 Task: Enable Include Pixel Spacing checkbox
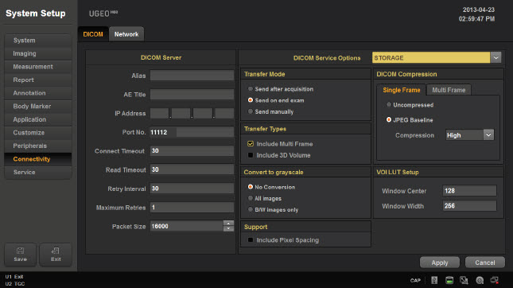[x=251, y=240]
